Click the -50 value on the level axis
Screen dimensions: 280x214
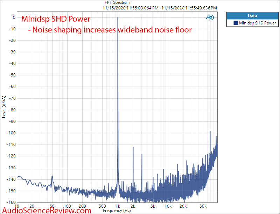(12, 75)
